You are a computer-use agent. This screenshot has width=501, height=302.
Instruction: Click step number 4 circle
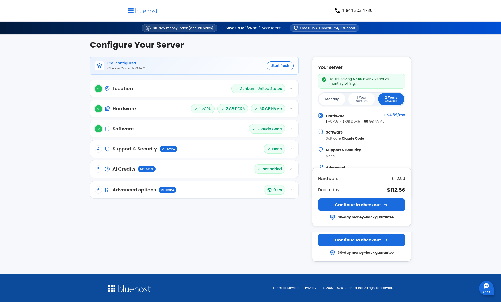tap(98, 149)
